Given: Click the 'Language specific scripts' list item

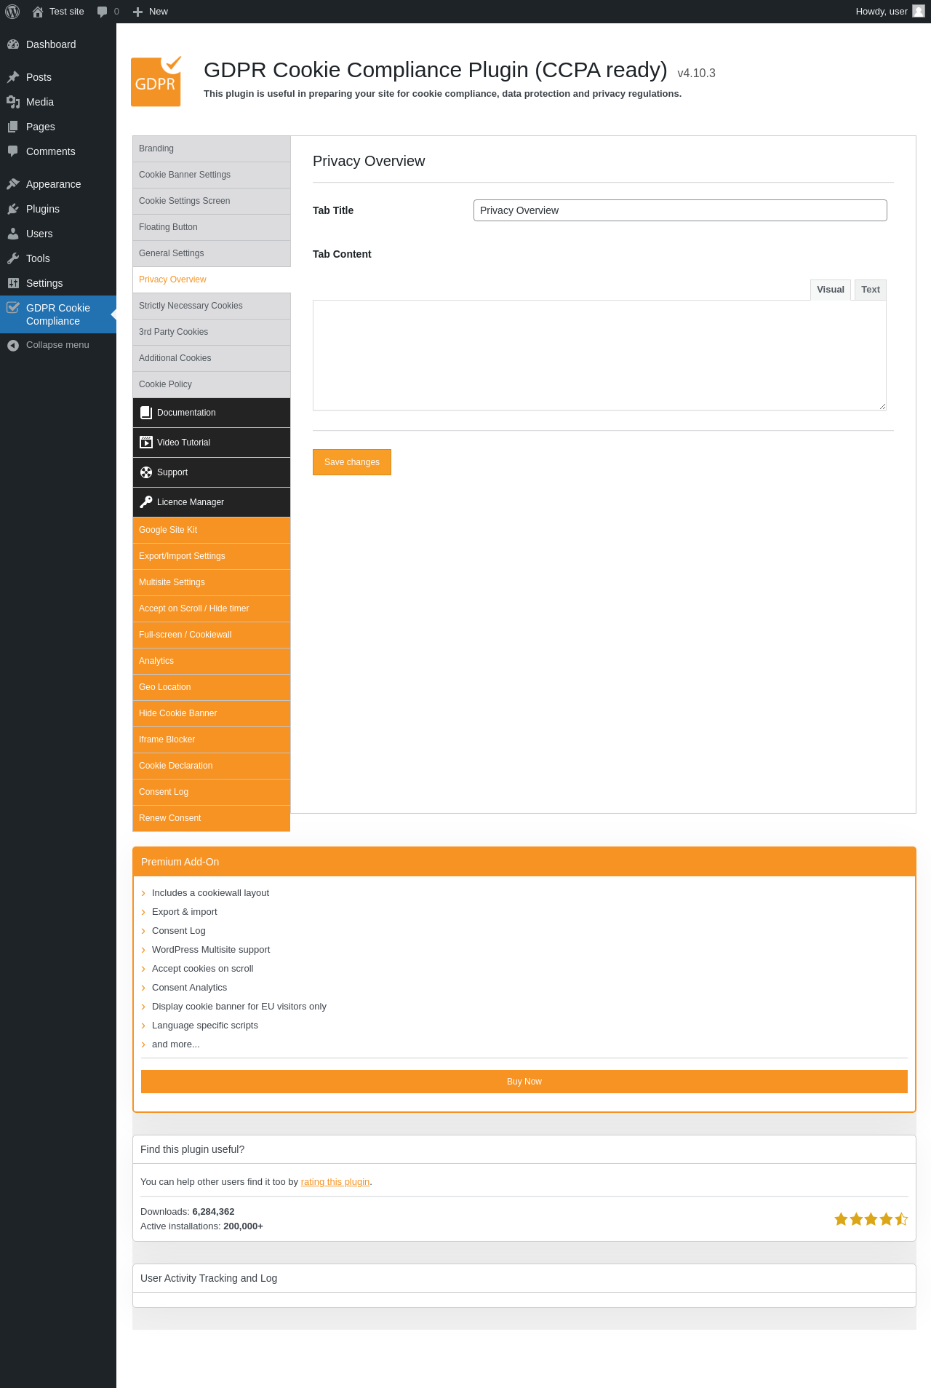Looking at the screenshot, I should (x=205, y=1026).
